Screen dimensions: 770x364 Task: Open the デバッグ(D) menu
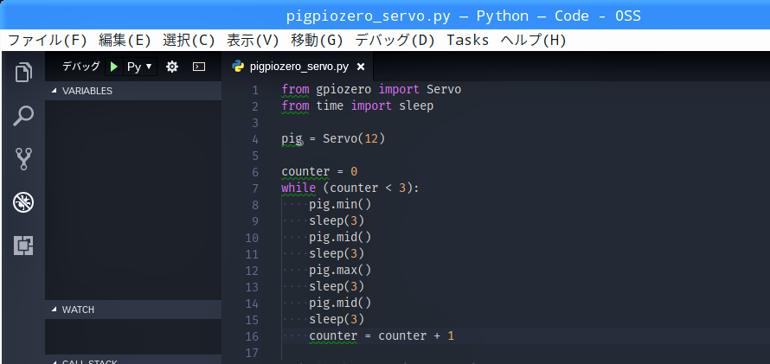395,40
